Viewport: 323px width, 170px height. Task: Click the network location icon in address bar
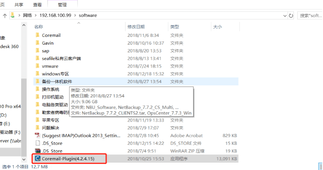[13, 15]
